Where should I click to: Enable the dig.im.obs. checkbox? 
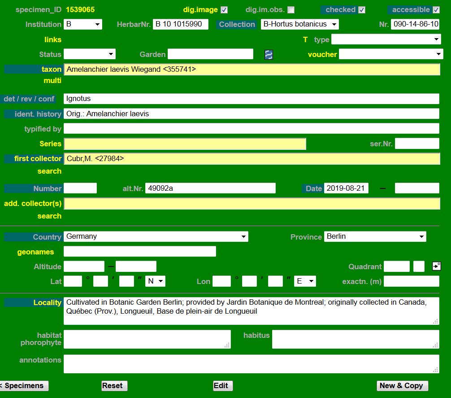(291, 10)
